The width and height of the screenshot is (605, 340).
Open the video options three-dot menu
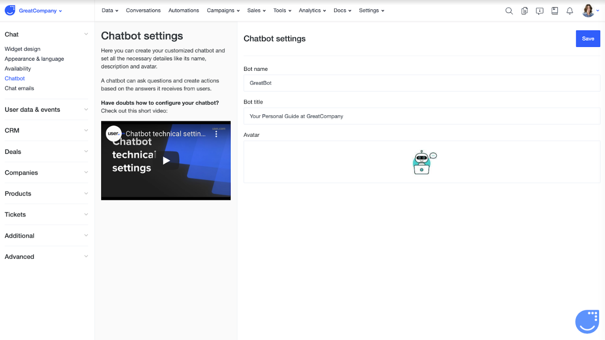216,134
